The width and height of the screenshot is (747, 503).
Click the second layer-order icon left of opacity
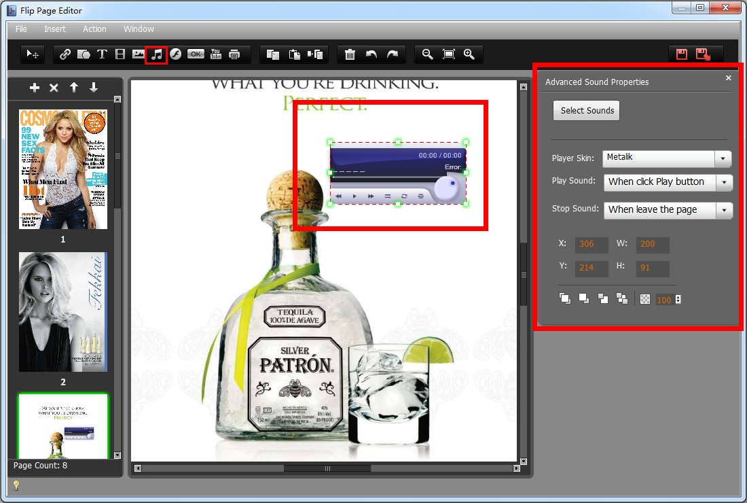(x=584, y=299)
